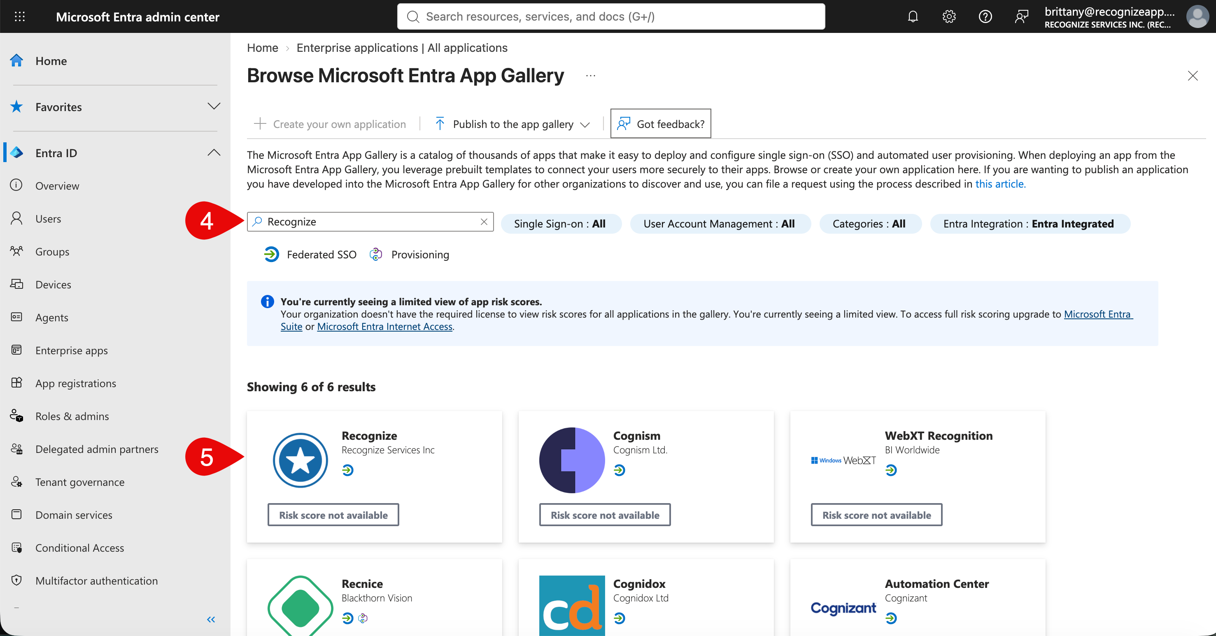
Task: Open the 'this article' link
Action: point(1000,183)
